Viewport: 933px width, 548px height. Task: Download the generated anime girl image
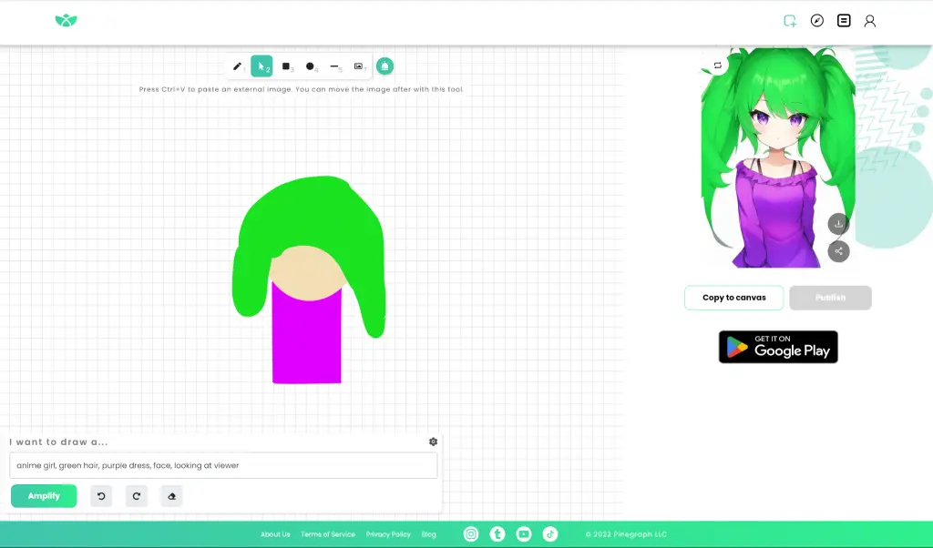[x=837, y=223]
